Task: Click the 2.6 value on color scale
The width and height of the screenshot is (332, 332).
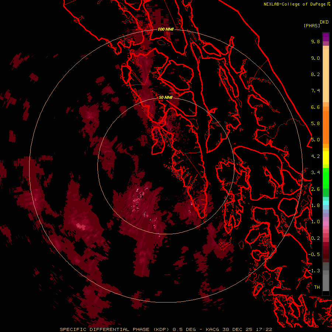Action: (x=315, y=189)
